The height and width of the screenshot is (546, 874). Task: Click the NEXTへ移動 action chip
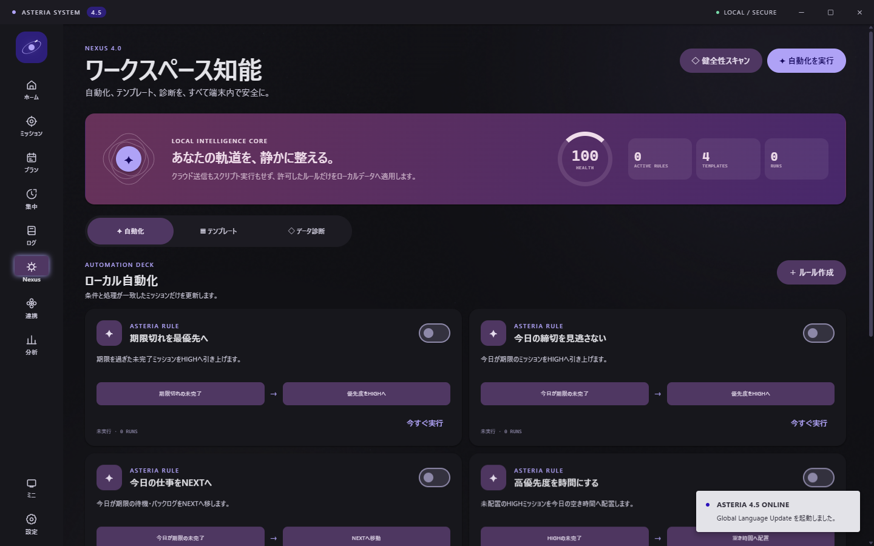(x=367, y=538)
